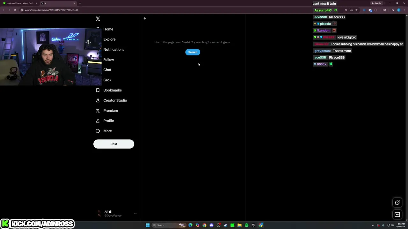This screenshot has height=229, width=408.
Task: Click the More circle icon
Action: click(98, 131)
